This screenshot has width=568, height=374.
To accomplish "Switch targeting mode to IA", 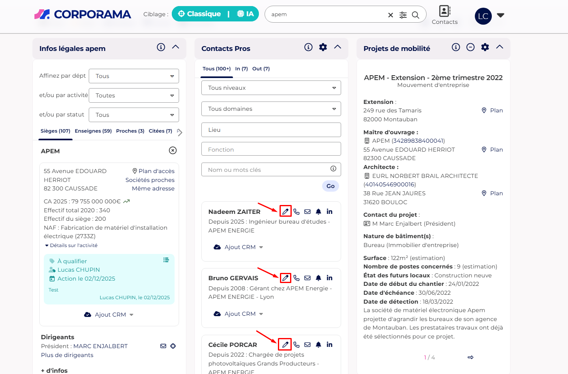I will [x=246, y=14].
